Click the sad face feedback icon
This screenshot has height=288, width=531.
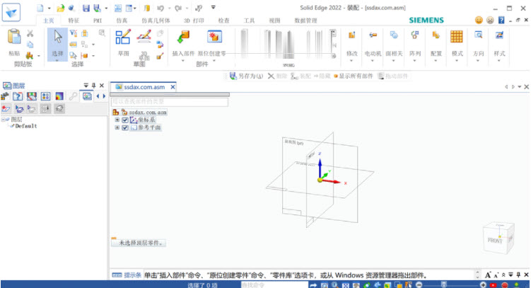pos(490,21)
